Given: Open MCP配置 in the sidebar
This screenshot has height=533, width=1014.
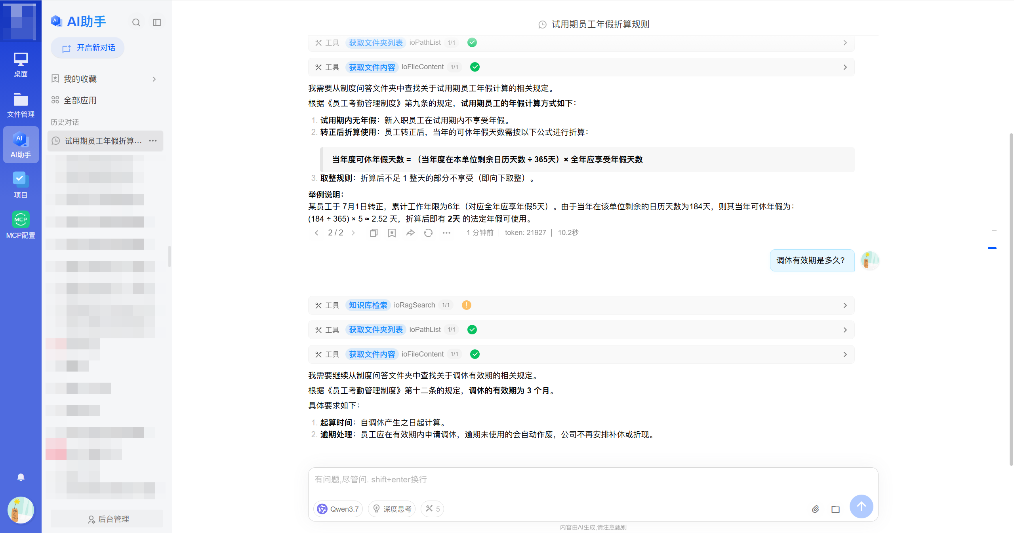Looking at the screenshot, I should 21,226.
